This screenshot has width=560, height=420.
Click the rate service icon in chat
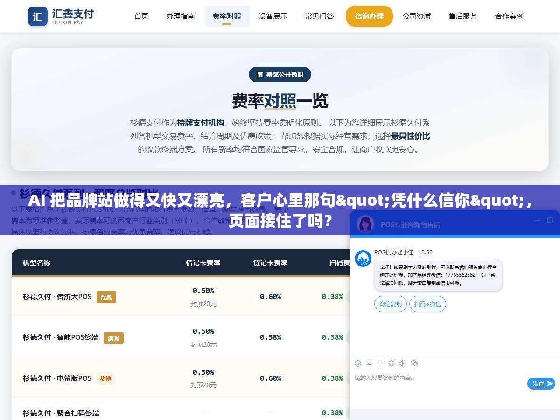click(391, 363)
